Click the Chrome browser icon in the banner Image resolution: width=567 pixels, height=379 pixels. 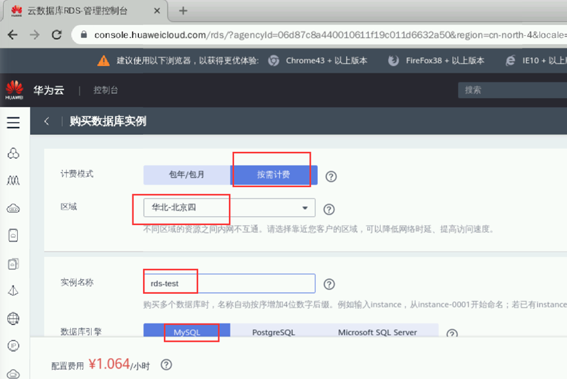pos(274,61)
